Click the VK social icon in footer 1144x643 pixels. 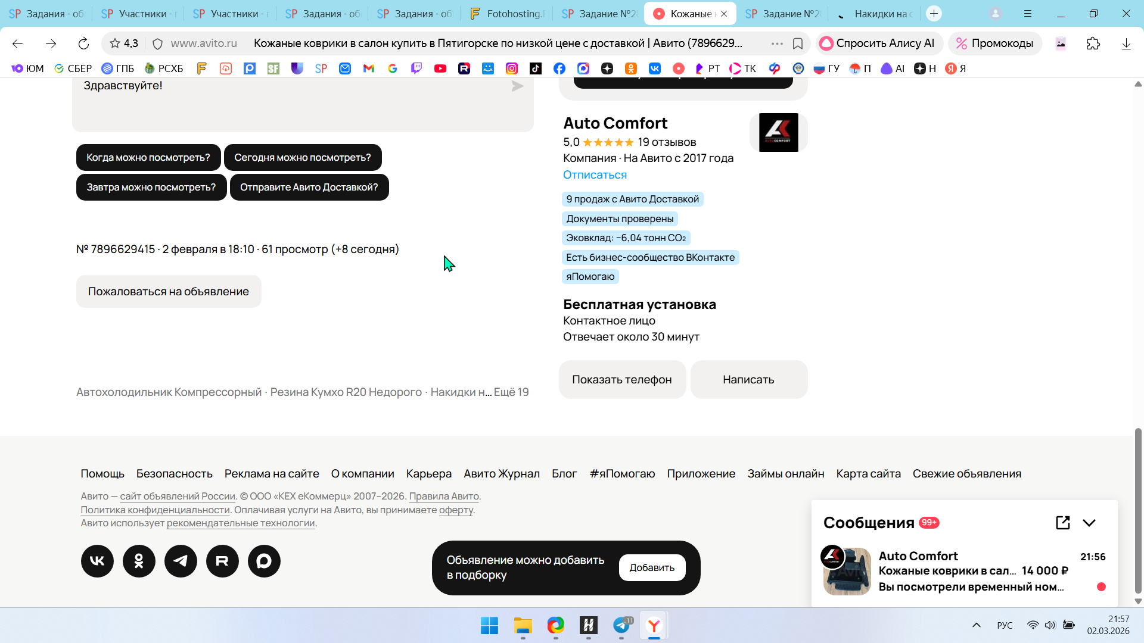pos(97,561)
